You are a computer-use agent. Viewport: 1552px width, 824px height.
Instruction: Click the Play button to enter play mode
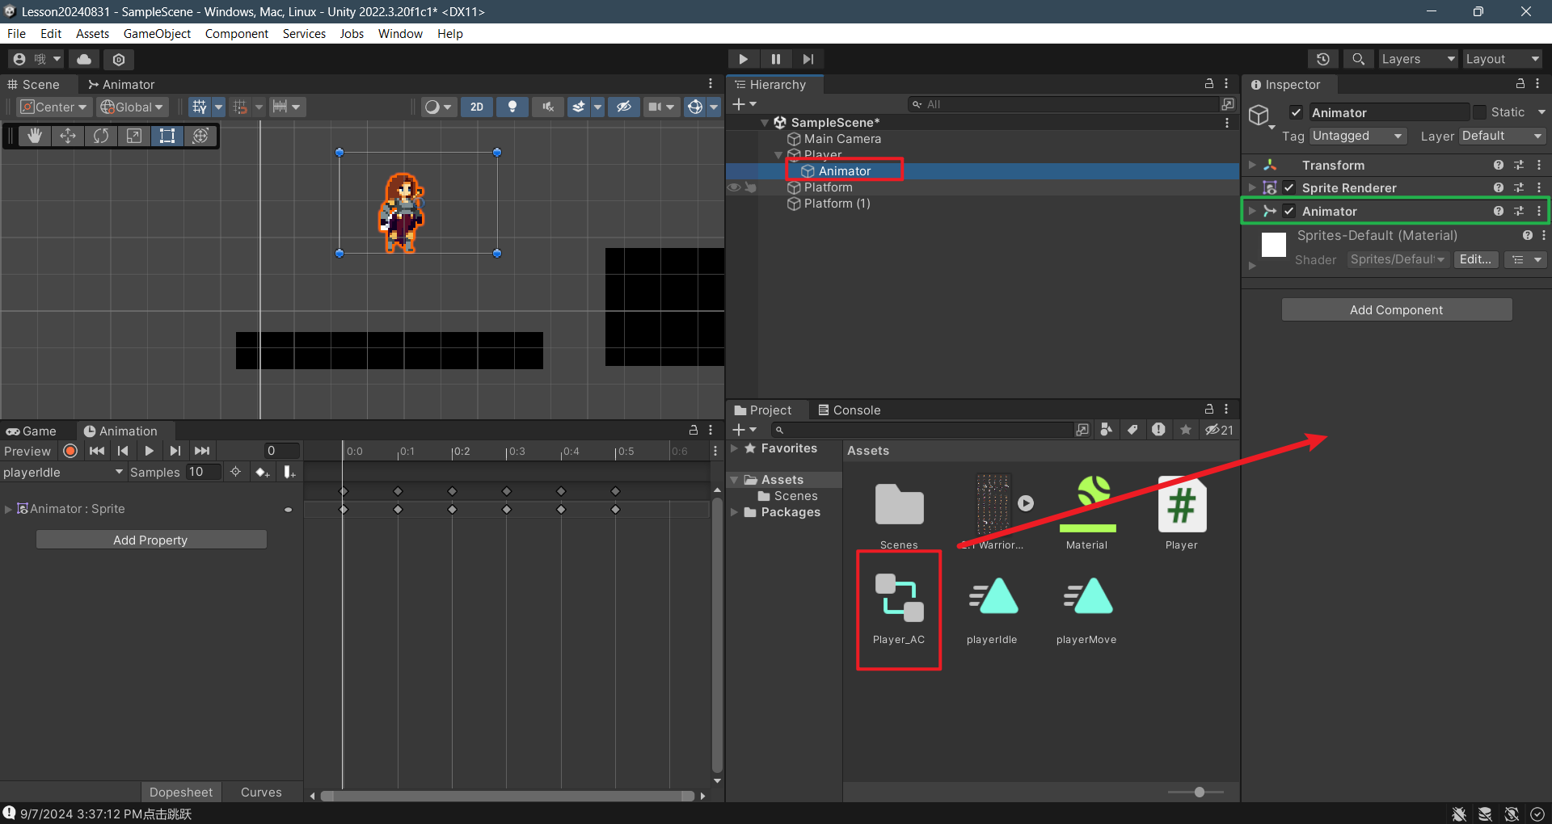click(743, 59)
